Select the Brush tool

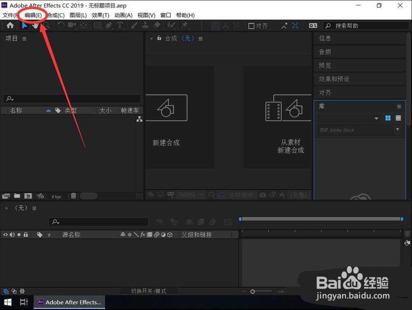[134, 26]
